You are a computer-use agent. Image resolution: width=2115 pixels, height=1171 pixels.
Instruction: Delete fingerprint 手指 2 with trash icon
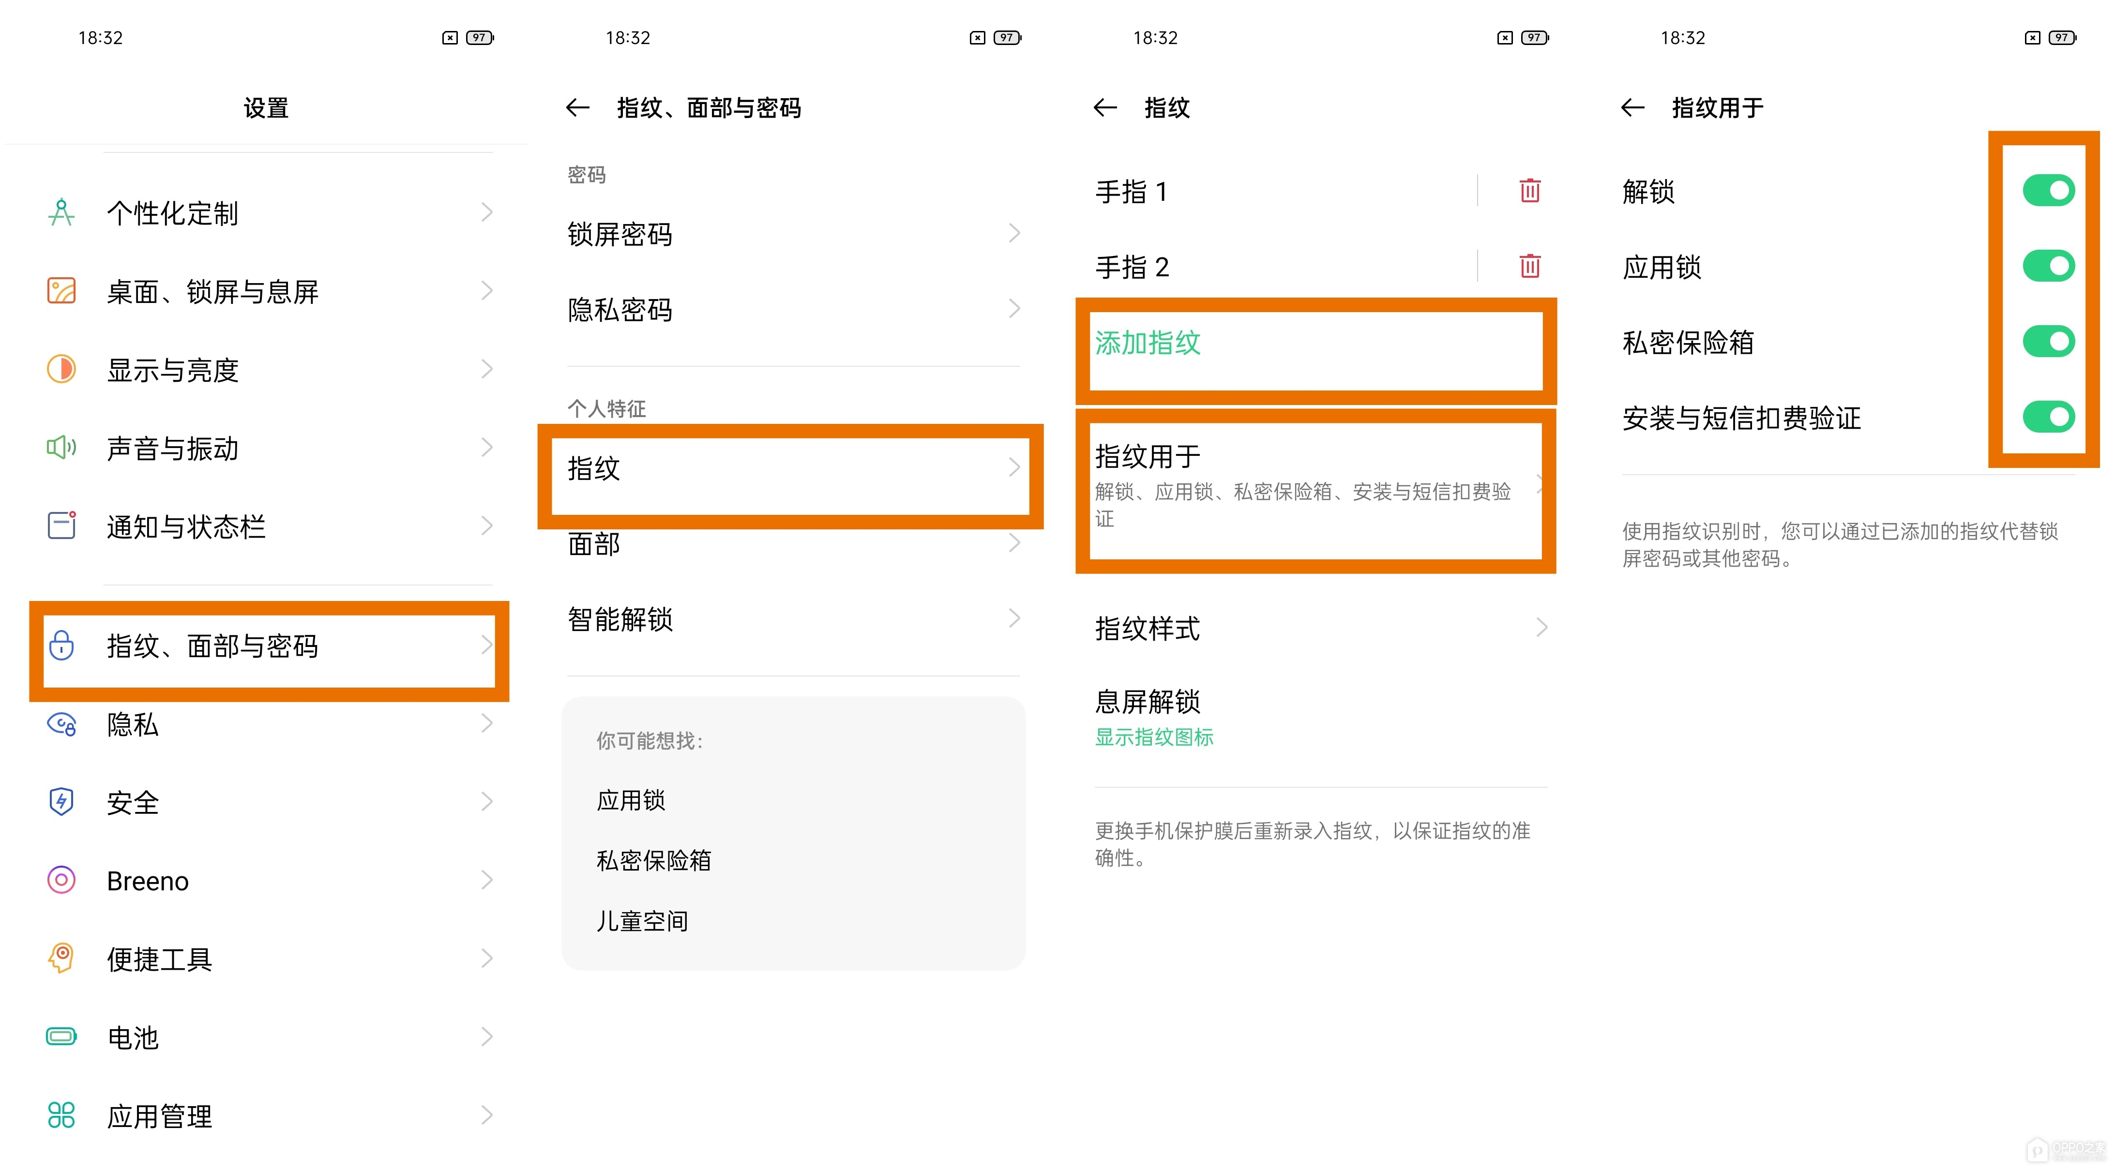coord(1529,266)
